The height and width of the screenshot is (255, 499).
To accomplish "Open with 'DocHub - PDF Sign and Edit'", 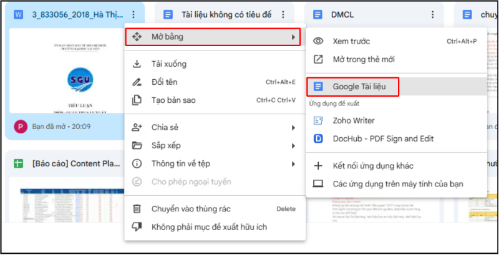I will [396, 138].
